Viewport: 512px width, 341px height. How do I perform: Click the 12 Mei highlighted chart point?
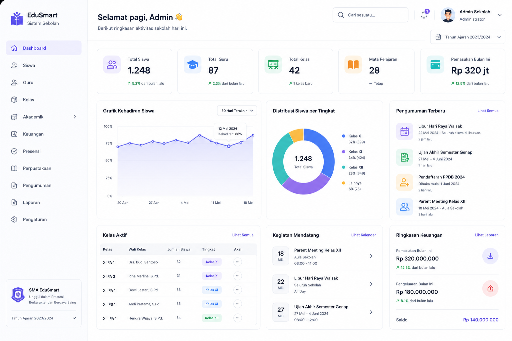point(229,146)
